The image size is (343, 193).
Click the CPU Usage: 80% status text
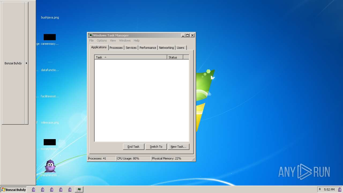tap(128, 158)
